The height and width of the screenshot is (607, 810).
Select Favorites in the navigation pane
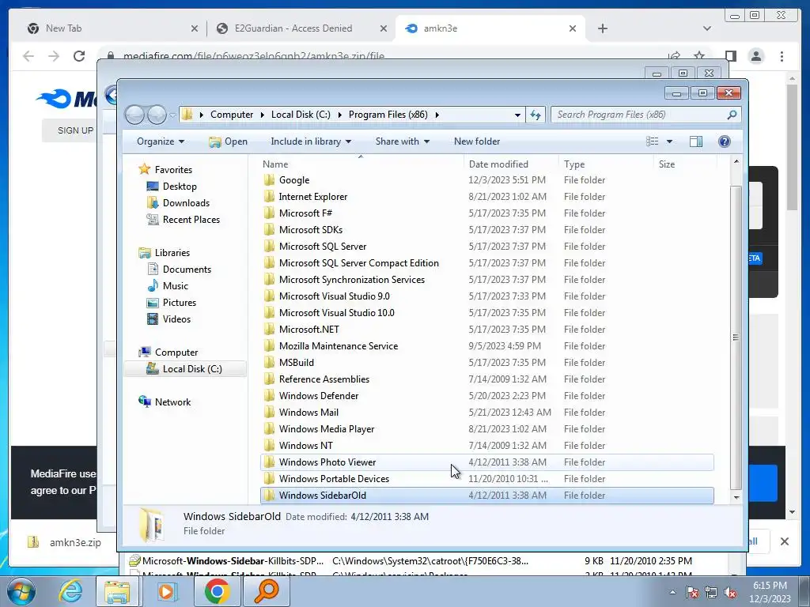[x=173, y=169]
